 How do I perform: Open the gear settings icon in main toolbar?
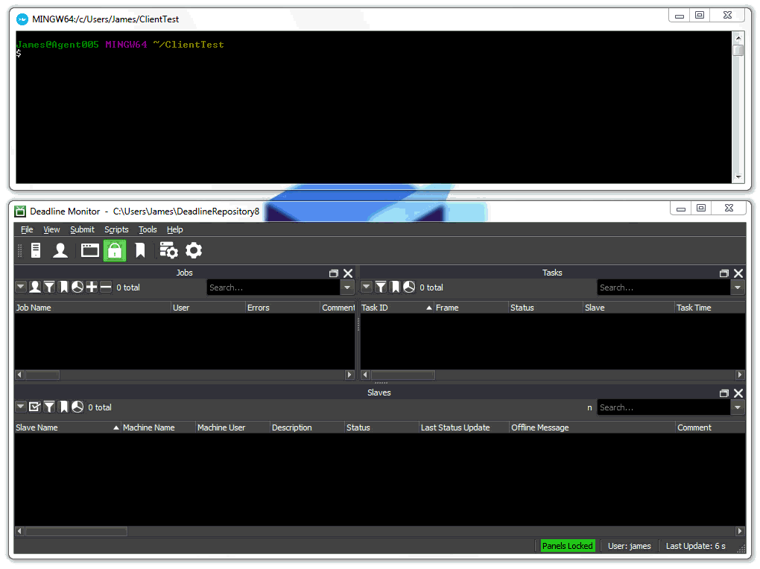click(194, 250)
